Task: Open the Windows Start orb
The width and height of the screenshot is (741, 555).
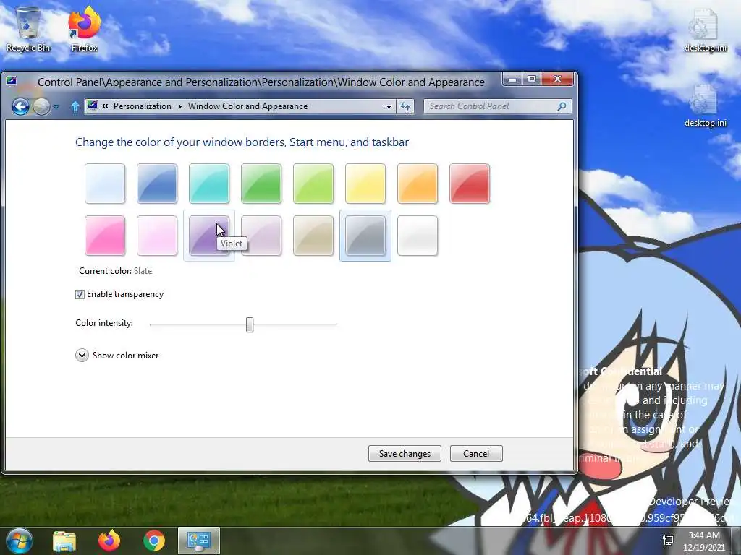Action: [x=20, y=541]
